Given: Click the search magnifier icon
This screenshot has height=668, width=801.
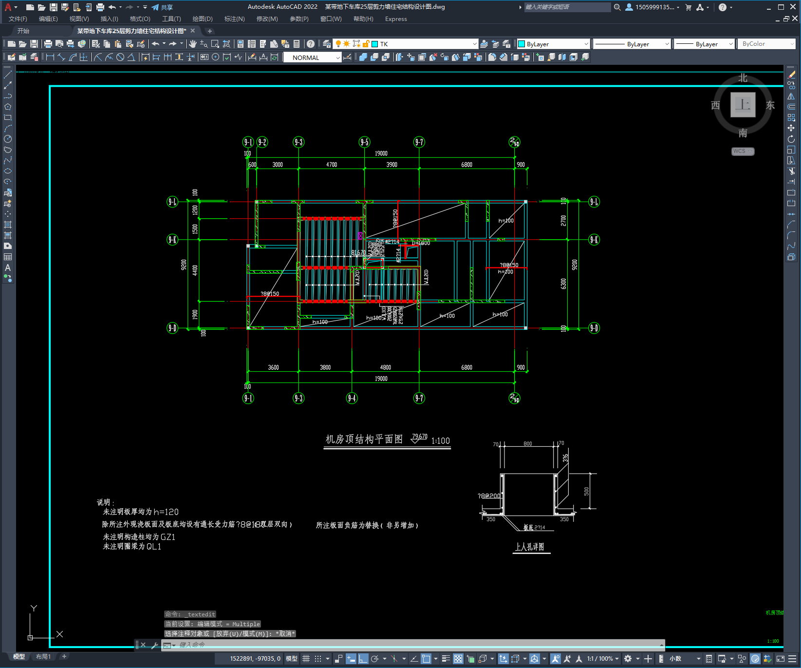Looking at the screenshot, I should click(617, 7).
